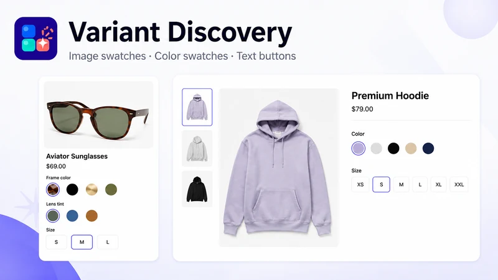This screenshot has height=280, width=498.
Task: Select blue lens tint swatch
Action: click(x=72, y=216)
